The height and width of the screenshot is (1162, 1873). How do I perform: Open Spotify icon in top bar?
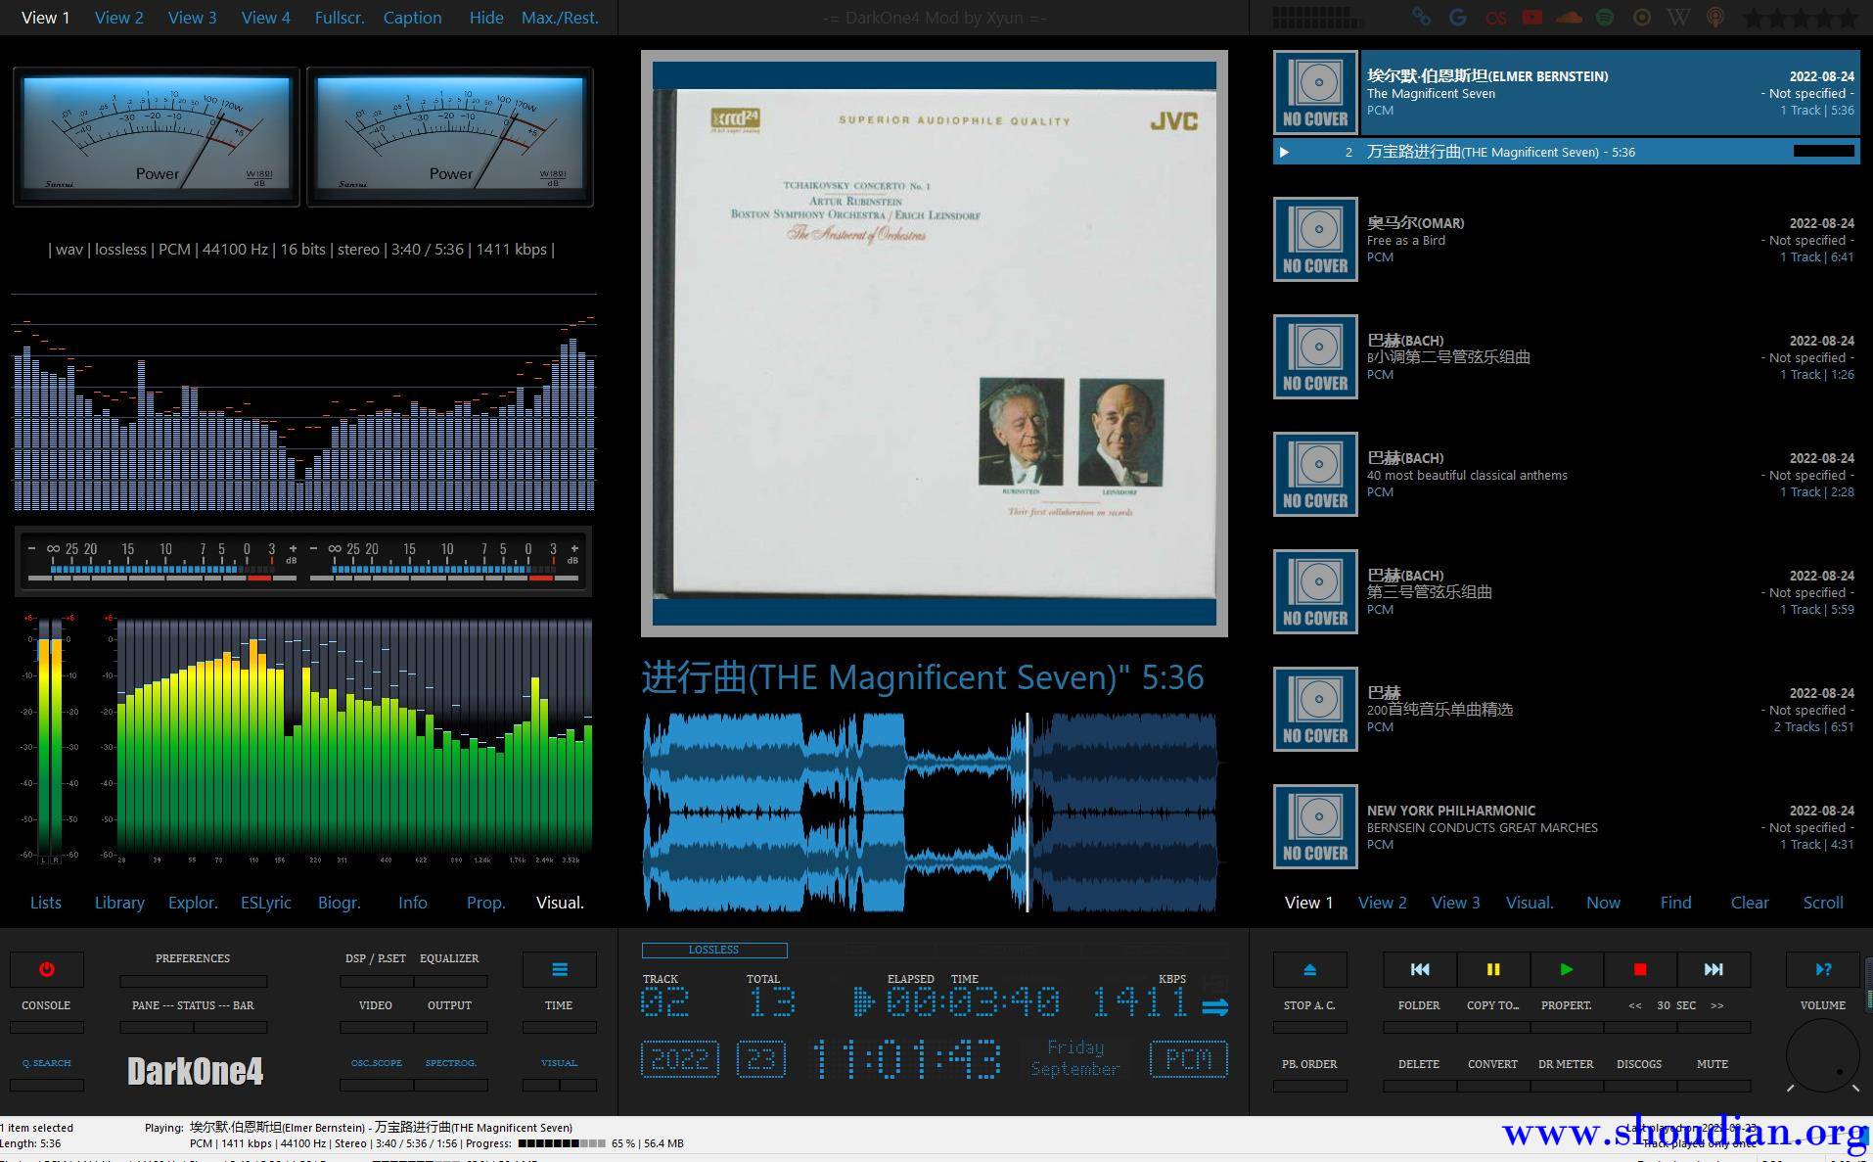(x=1605, y=18)
